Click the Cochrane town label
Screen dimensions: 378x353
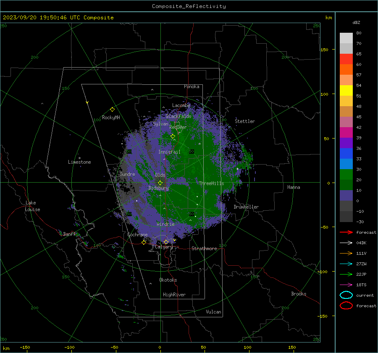coord(137,235)
